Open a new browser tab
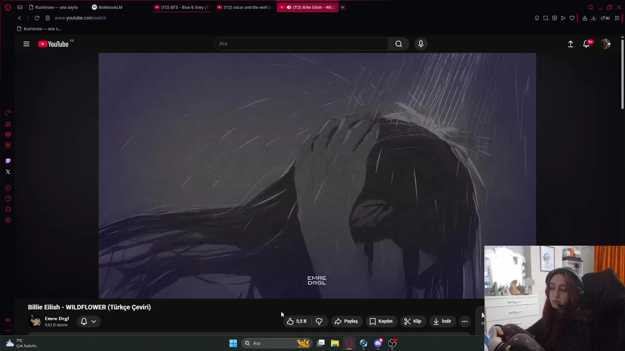The height and width of the screenshot is (351, 625). [342, 7]
